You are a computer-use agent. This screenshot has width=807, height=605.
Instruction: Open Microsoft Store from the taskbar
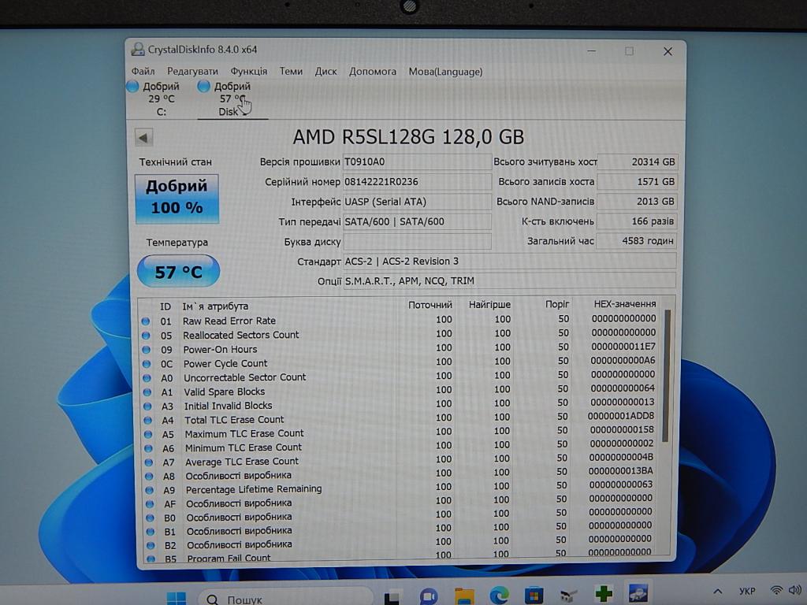534,596
